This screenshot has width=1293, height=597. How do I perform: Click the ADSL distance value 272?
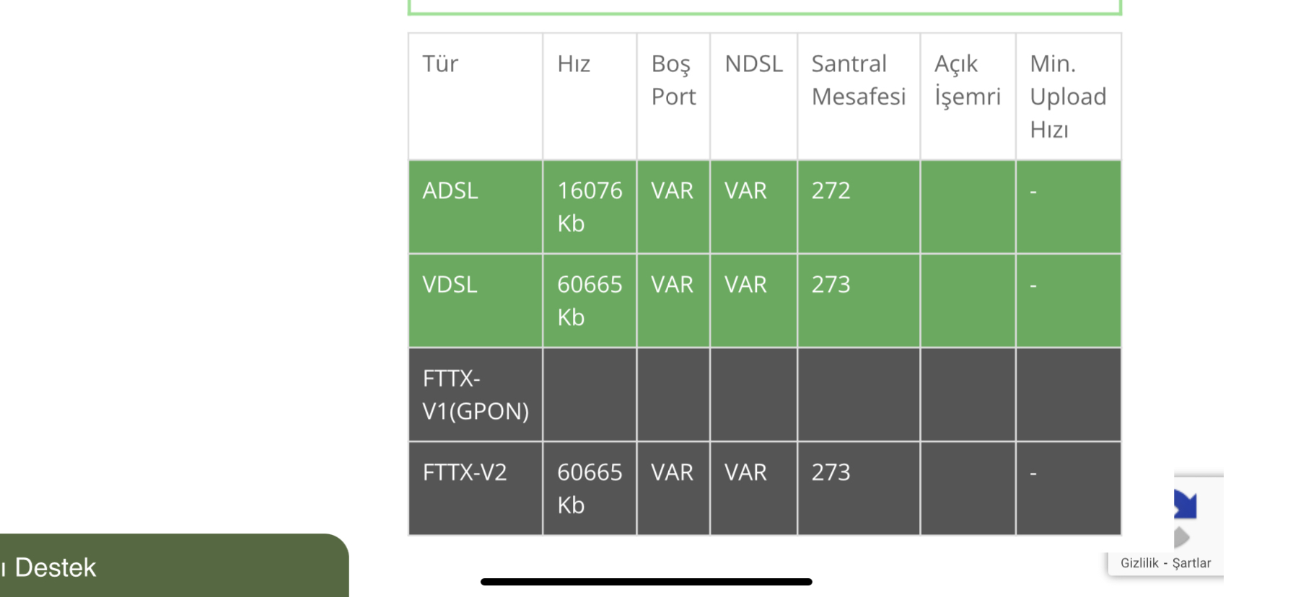831,191
